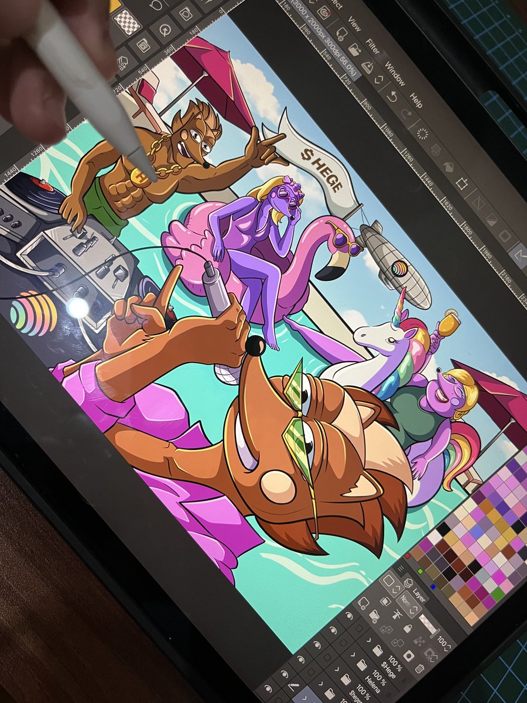This screenshot has height=703, width=527.
Task: Open the palette color dropdown in Layer panel
Action: coord(392,585)
